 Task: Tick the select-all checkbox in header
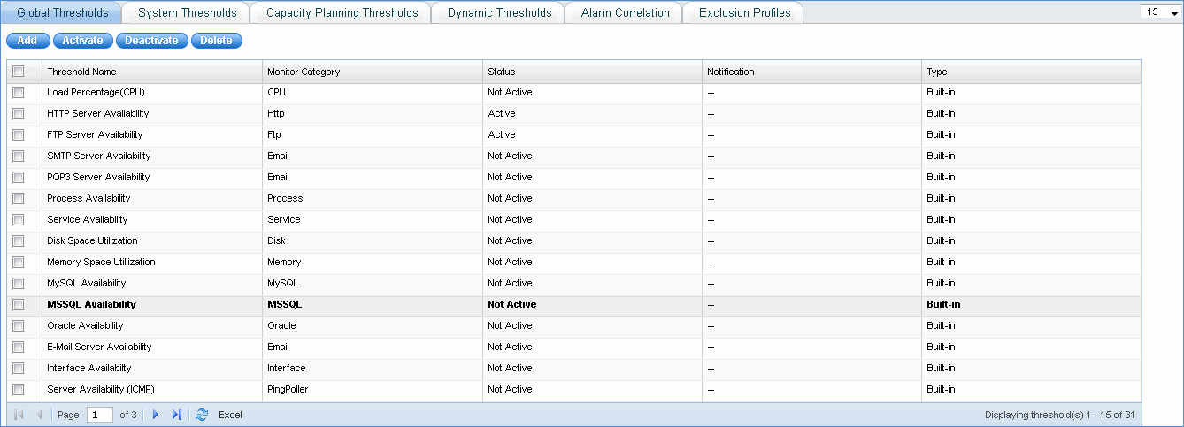(x=19, y=72)
